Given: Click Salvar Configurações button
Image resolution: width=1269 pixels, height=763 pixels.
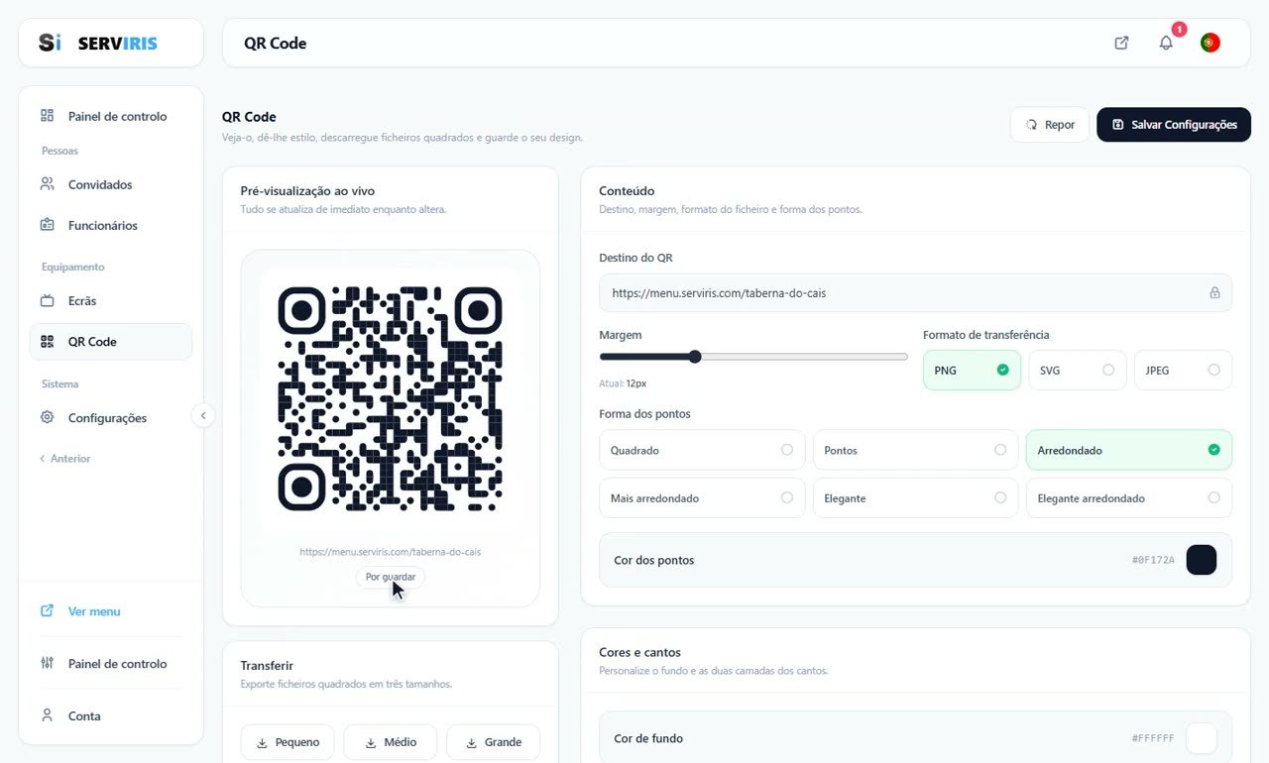Looking at the screenshot, I should click(x=1174, y=125).
